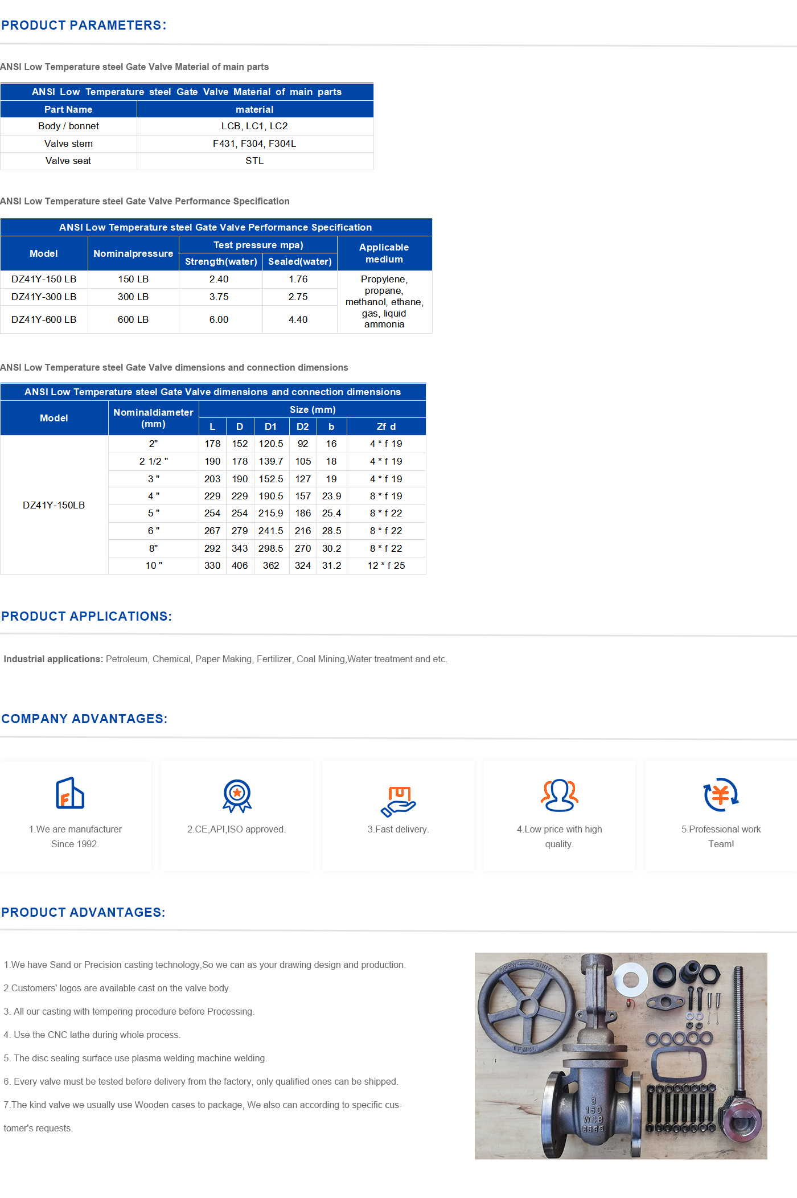
Task: Click the PRODUCT ADVANTAGES heading
Action: 83,912
